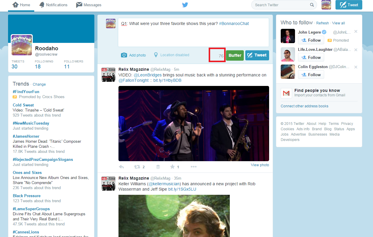Viewport: 373px width, 237px height.
Task: Click View all suggestions link
Action: 338,23
